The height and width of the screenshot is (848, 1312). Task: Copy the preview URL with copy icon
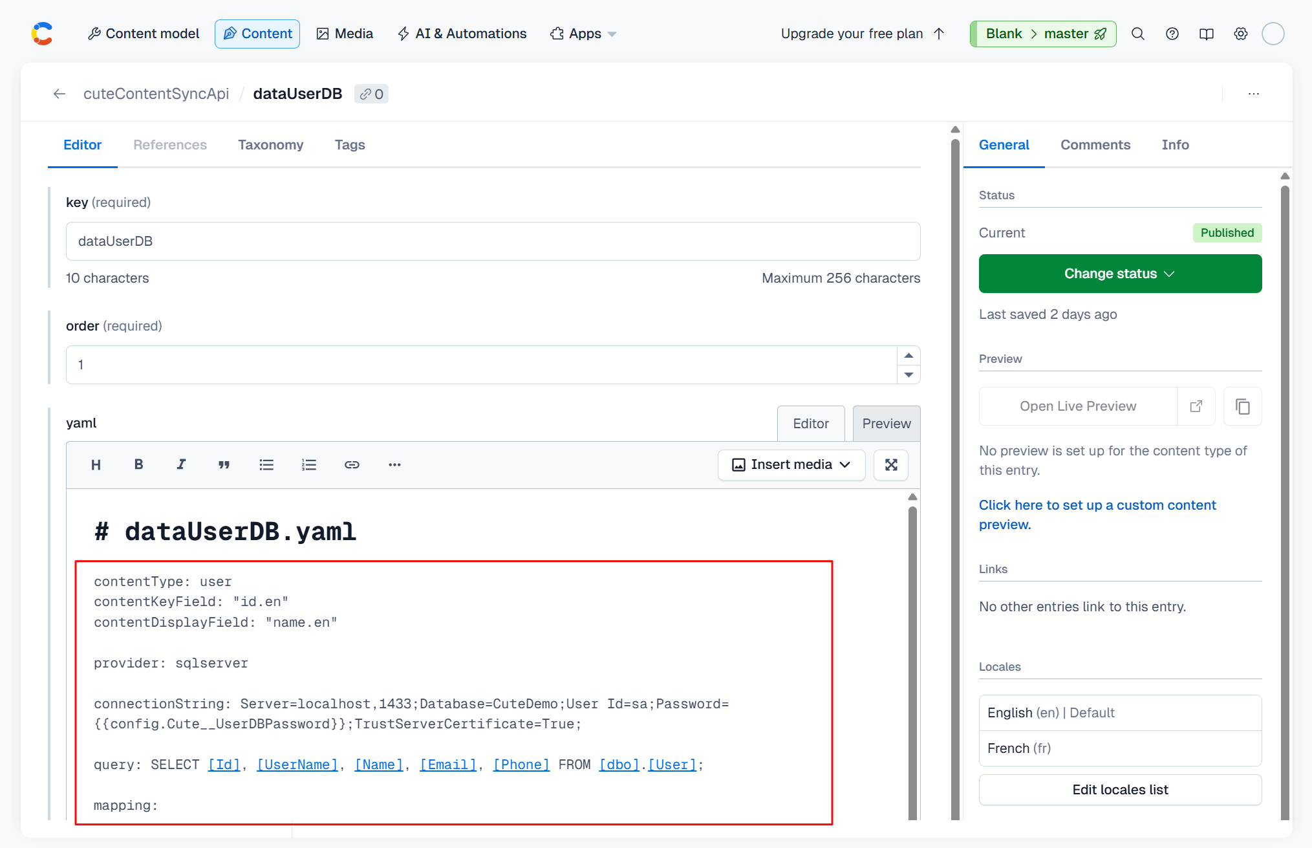pyautogui.click(x=1242, y=406)
